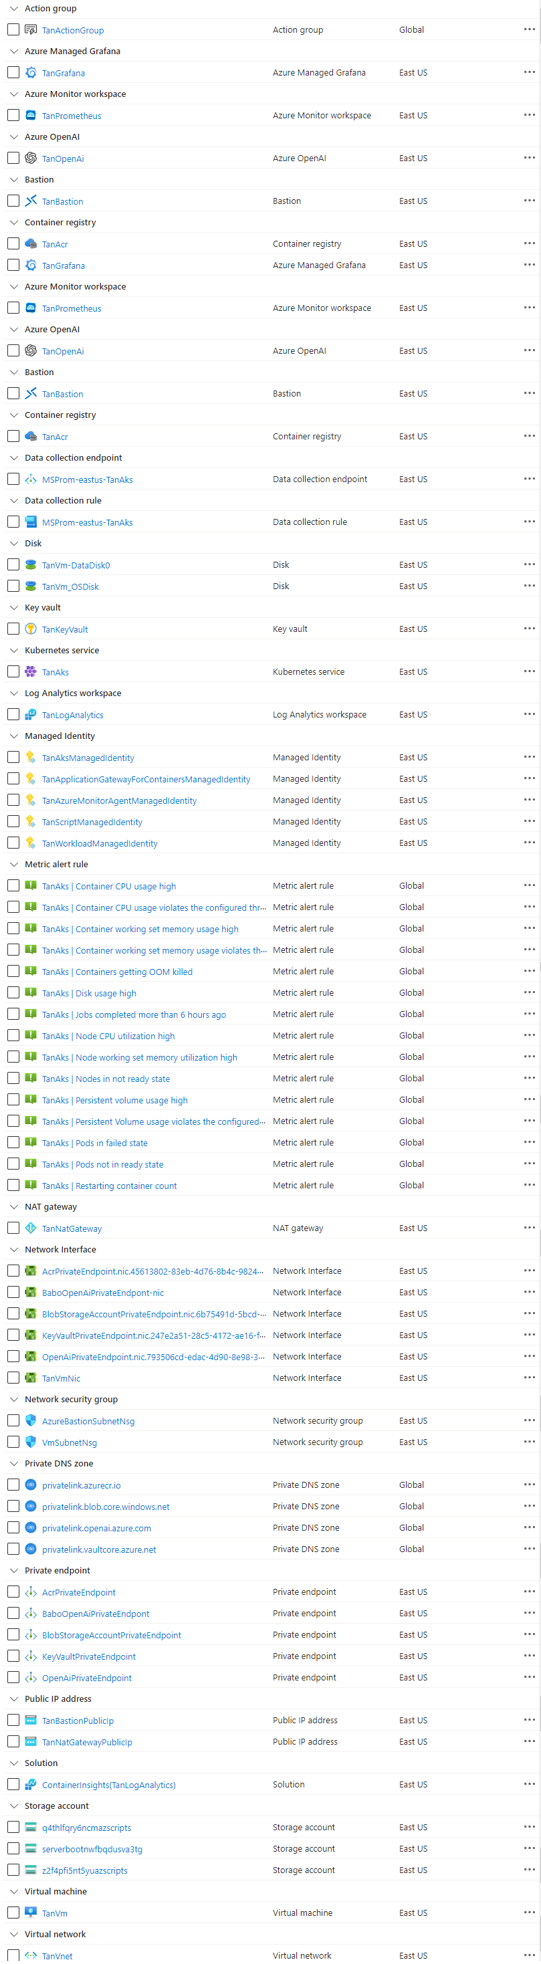Open the context menu for TanVm
The height and width of the screenshot is (1964, 541).
point(530,1912)
